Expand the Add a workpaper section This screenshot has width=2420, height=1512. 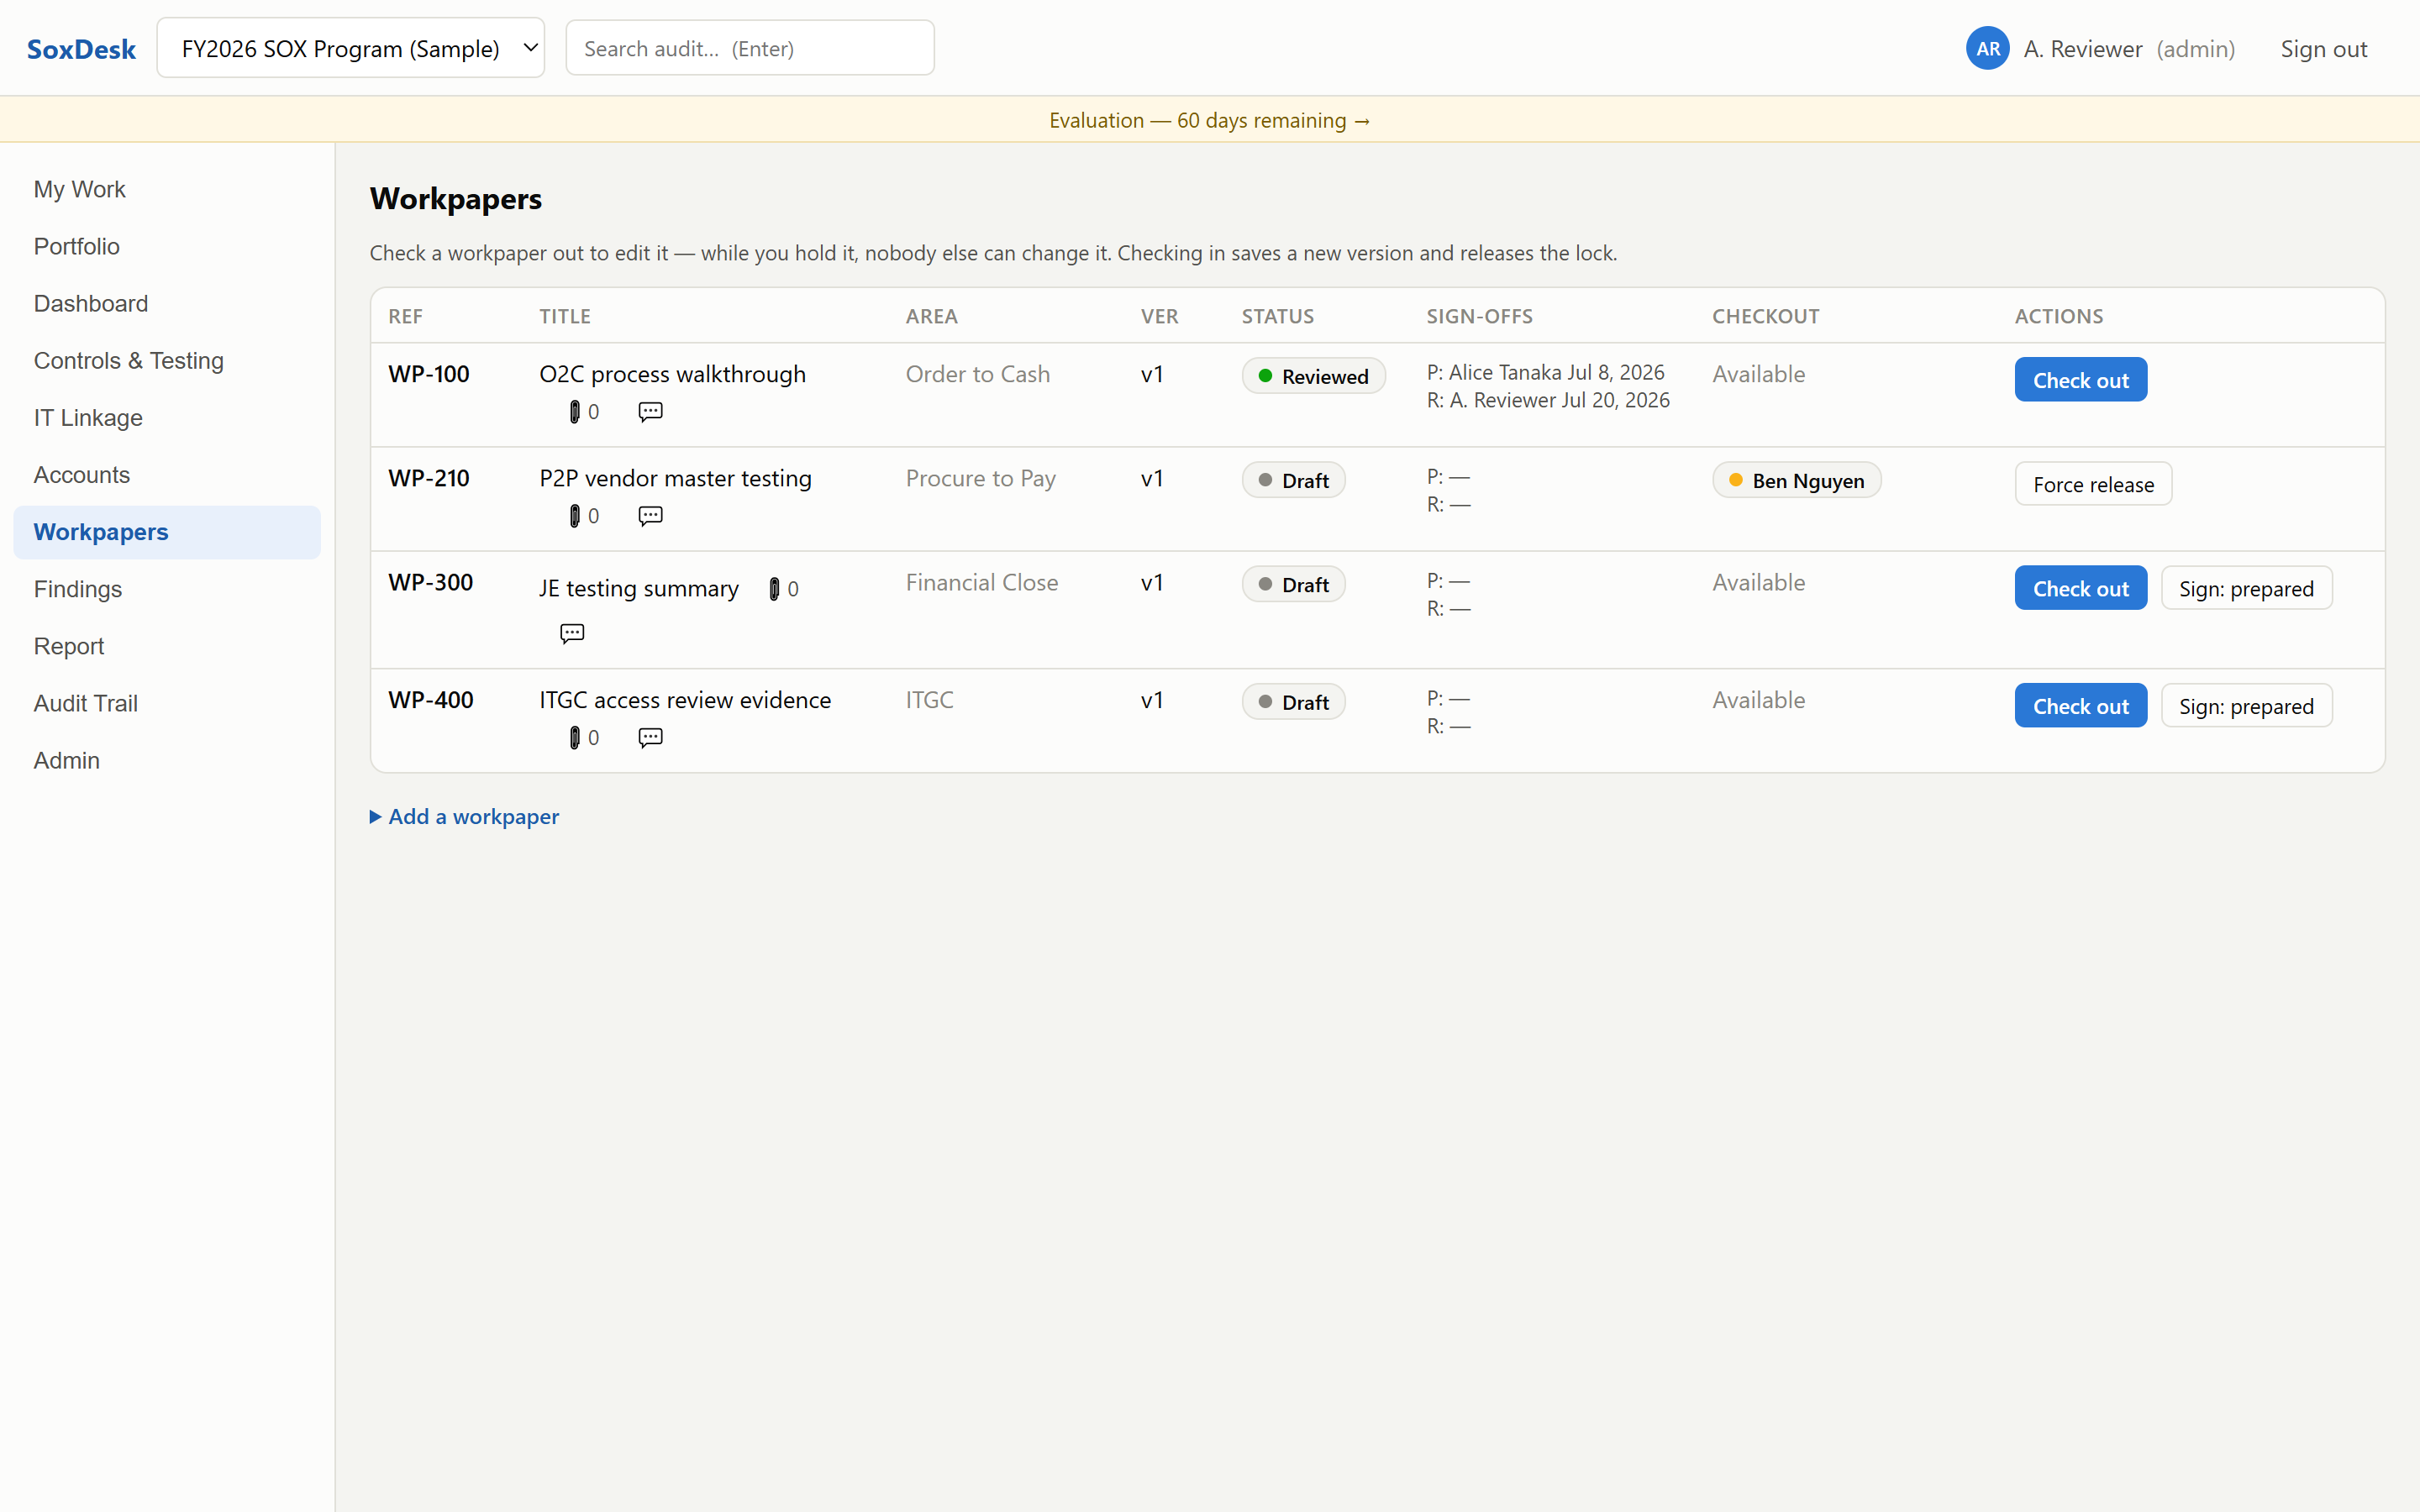point(464,817)
